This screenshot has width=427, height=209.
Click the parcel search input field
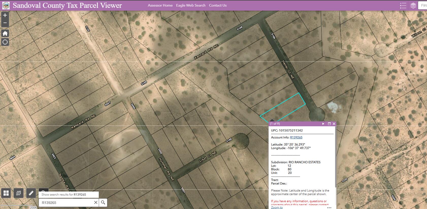tap(67, 202)
